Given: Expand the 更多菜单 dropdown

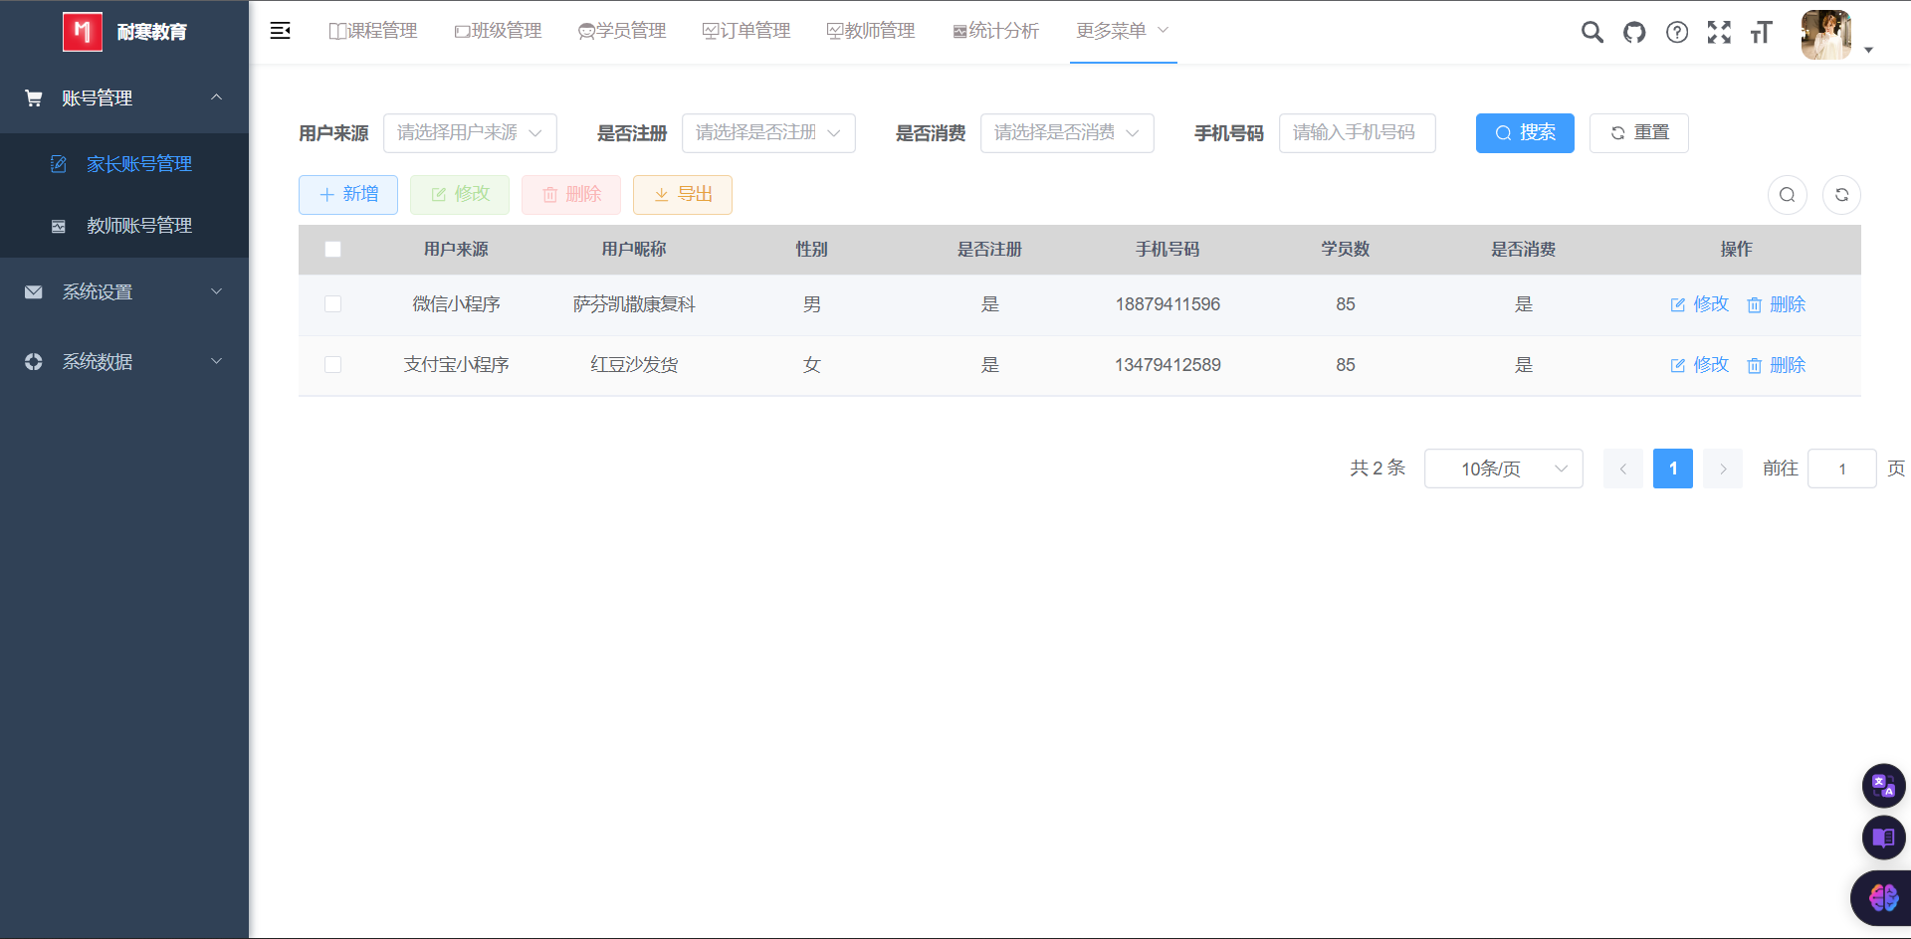Looking at the screenshot, I should click(x=1123, y=31).
